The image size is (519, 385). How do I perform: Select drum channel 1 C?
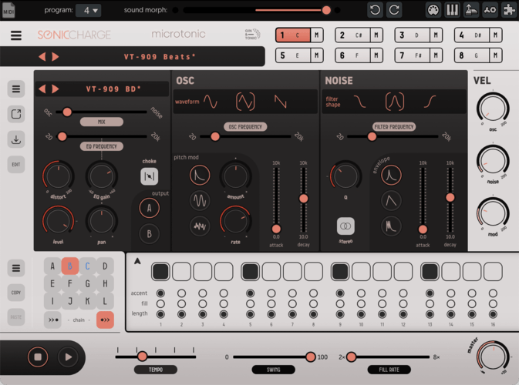[x=293, y=35]
